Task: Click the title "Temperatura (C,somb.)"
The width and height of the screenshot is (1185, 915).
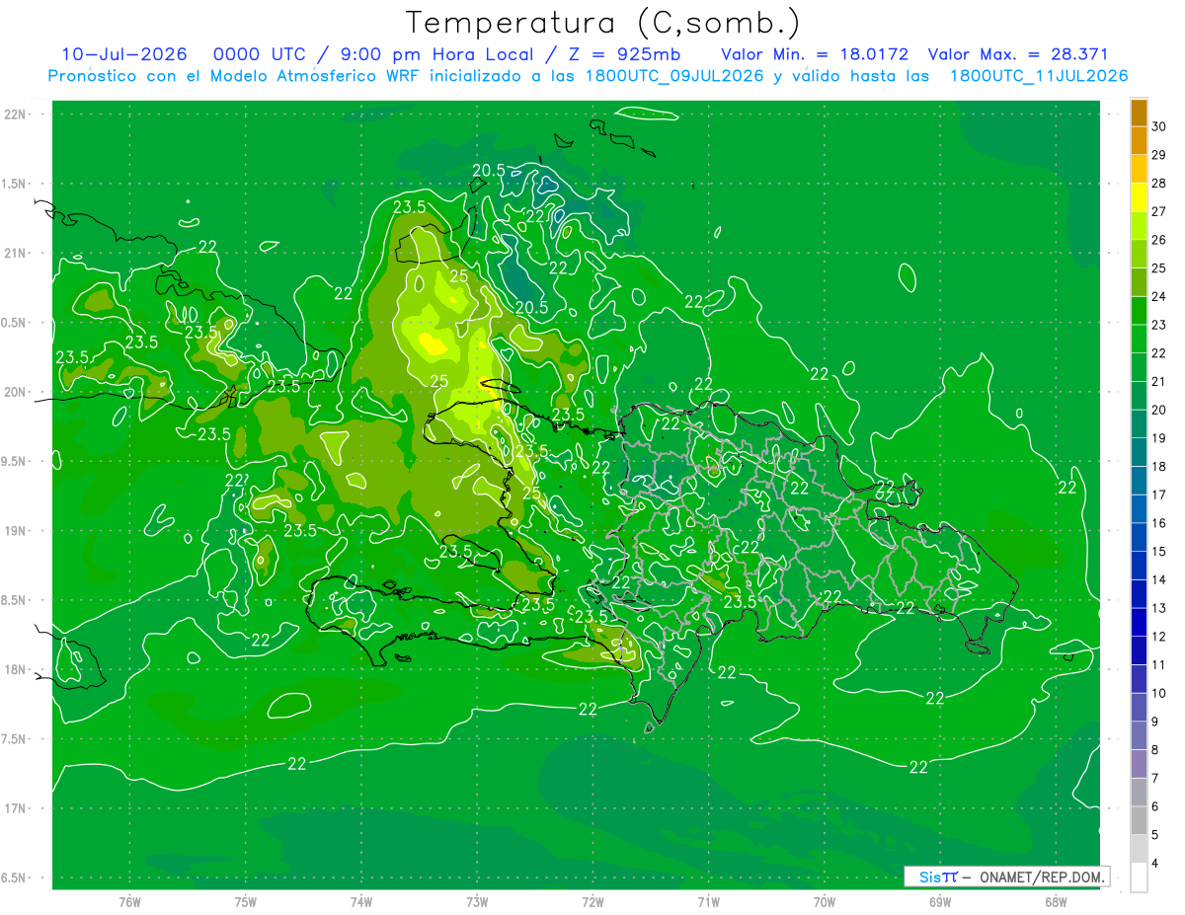Action: [603, 23]
